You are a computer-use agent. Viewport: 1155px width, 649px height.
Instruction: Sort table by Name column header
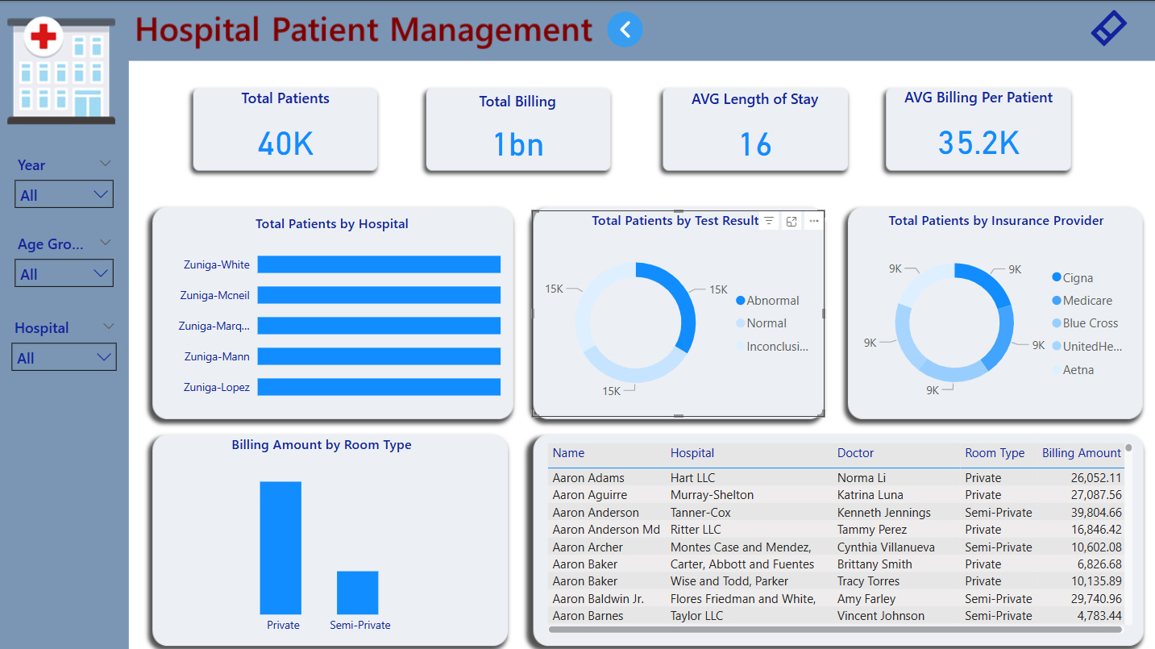coord(568,453)
